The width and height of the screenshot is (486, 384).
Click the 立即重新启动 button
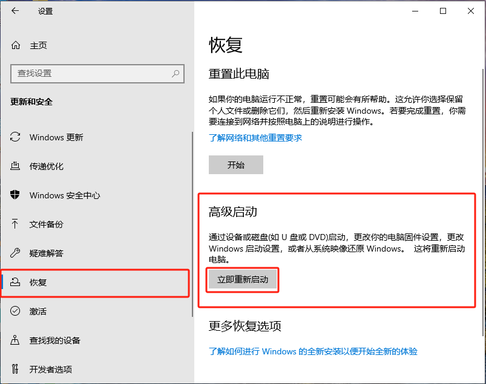coord(242,279)
